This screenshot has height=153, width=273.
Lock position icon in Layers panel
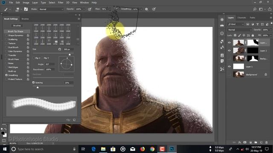pyautogui.click(x=244, y=35)
